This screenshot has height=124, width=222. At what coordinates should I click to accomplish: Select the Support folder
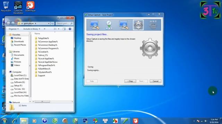coord(41,75)
